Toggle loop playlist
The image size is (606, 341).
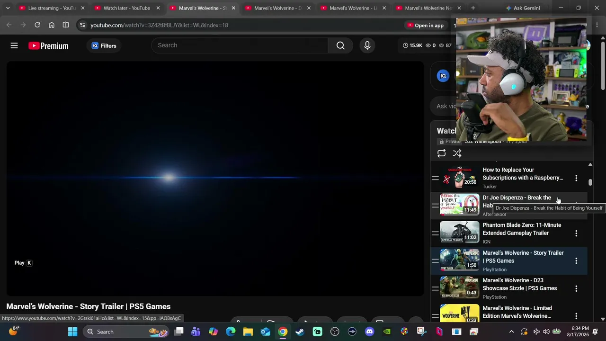(441, 153)
